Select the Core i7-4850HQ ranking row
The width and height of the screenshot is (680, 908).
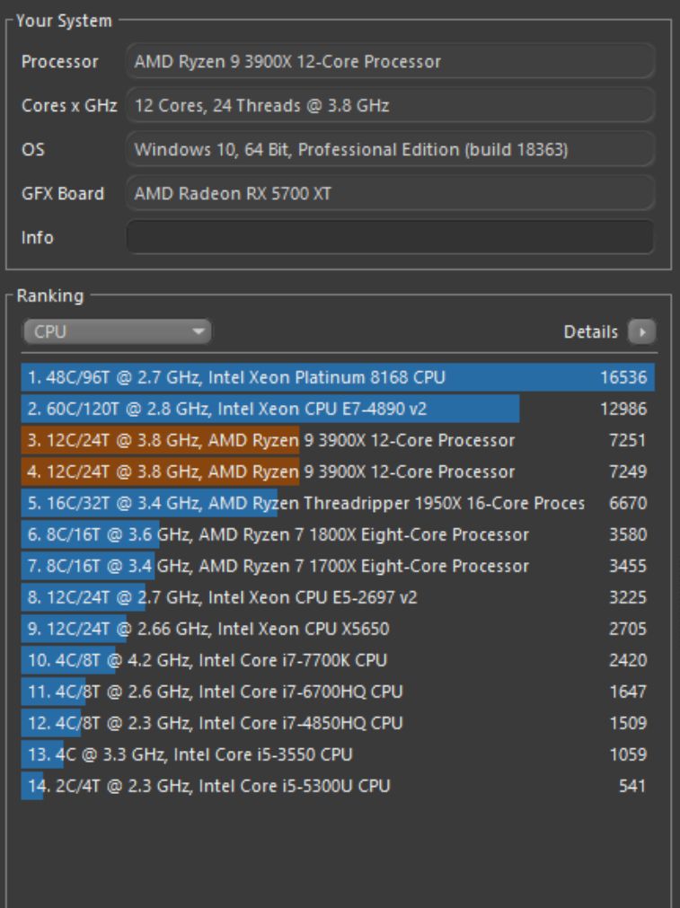coord(339,723)
